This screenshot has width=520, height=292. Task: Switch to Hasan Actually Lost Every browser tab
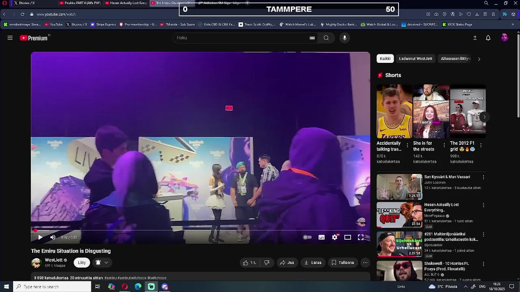point(126,3)
